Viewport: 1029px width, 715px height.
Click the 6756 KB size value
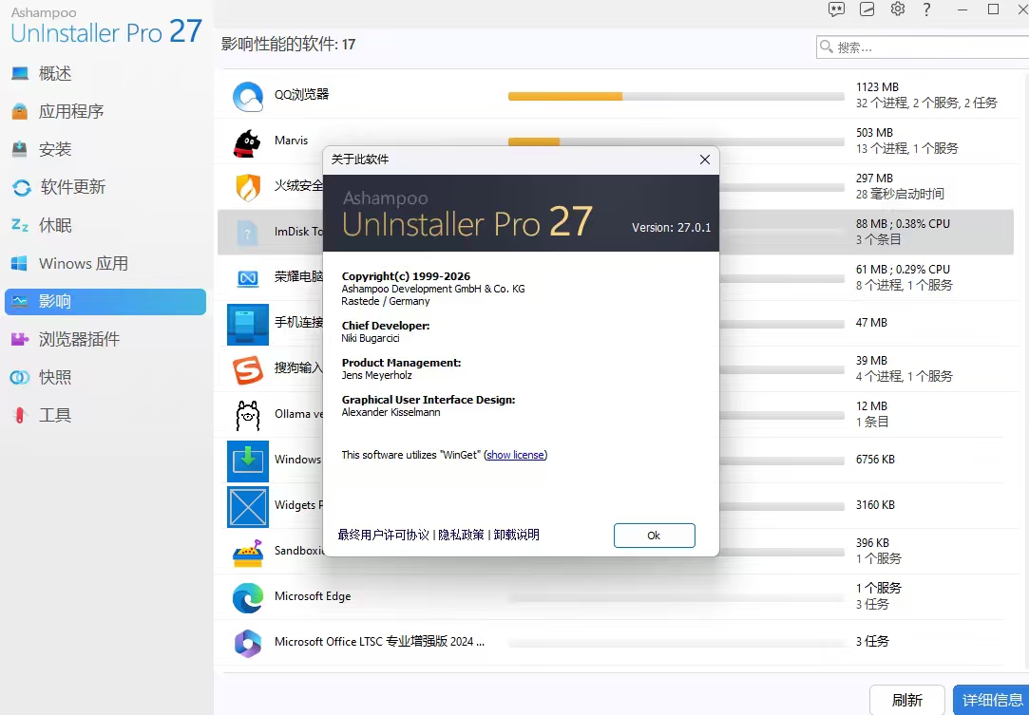coord(875,460)
